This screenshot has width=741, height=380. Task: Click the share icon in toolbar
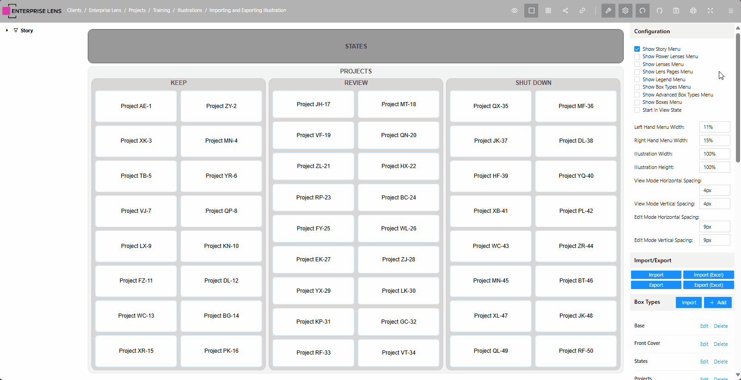565,11
